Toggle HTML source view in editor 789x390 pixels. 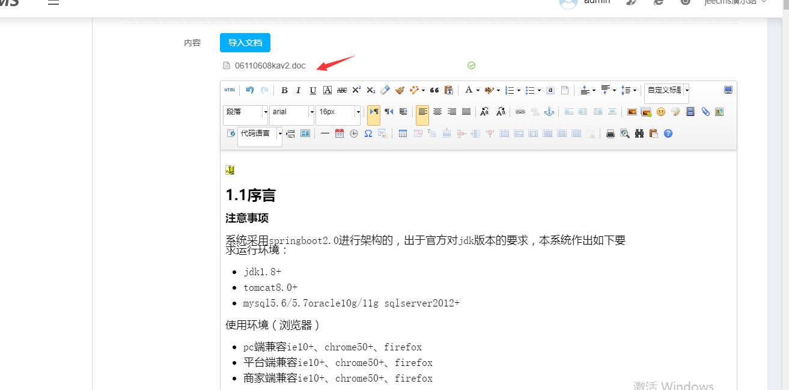click(x=230, y=90)
